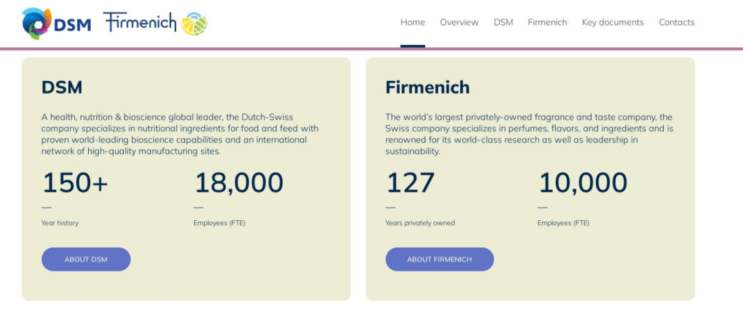The image size is (743, 326).
Task: Go to the Home navigation tab
Action: [x=413, y=22]
